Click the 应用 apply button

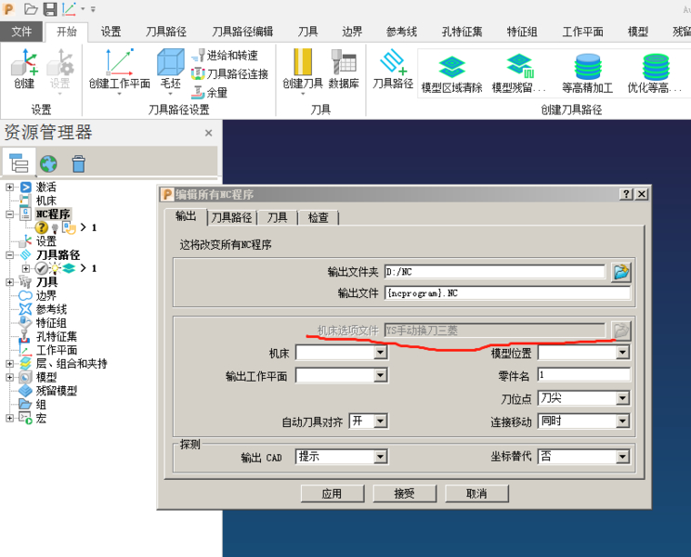pos(332,494)
